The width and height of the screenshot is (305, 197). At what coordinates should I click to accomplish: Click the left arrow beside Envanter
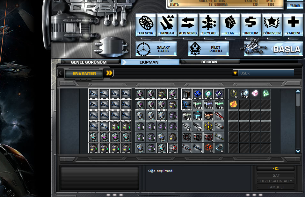click(x=60, y=73)
